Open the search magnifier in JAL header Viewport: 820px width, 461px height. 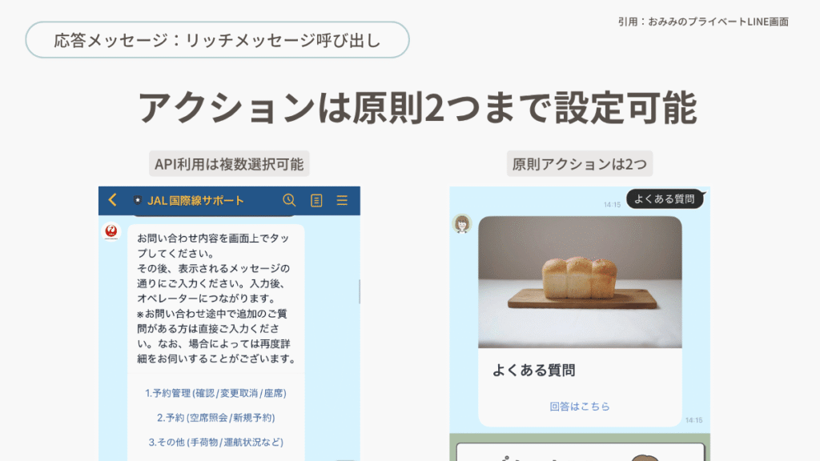coord(289,199)
